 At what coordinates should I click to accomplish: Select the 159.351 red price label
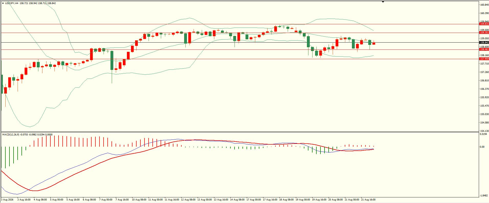point(484,33)
